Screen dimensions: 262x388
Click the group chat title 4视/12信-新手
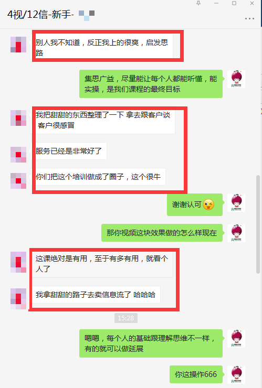tap(40, 15)
